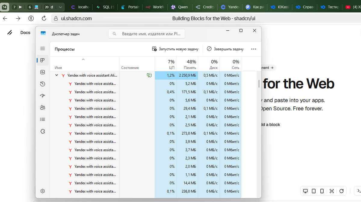
Task: Open the Details list page in sidebar
Action: pyautogui.click(x=42, y=119)
